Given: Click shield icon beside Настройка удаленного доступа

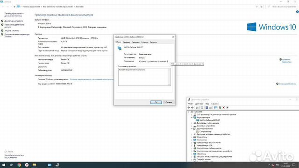Looking at the screenshot, I should pos(2,25).
